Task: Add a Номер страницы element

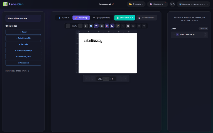Action: [x=23, y=50]
